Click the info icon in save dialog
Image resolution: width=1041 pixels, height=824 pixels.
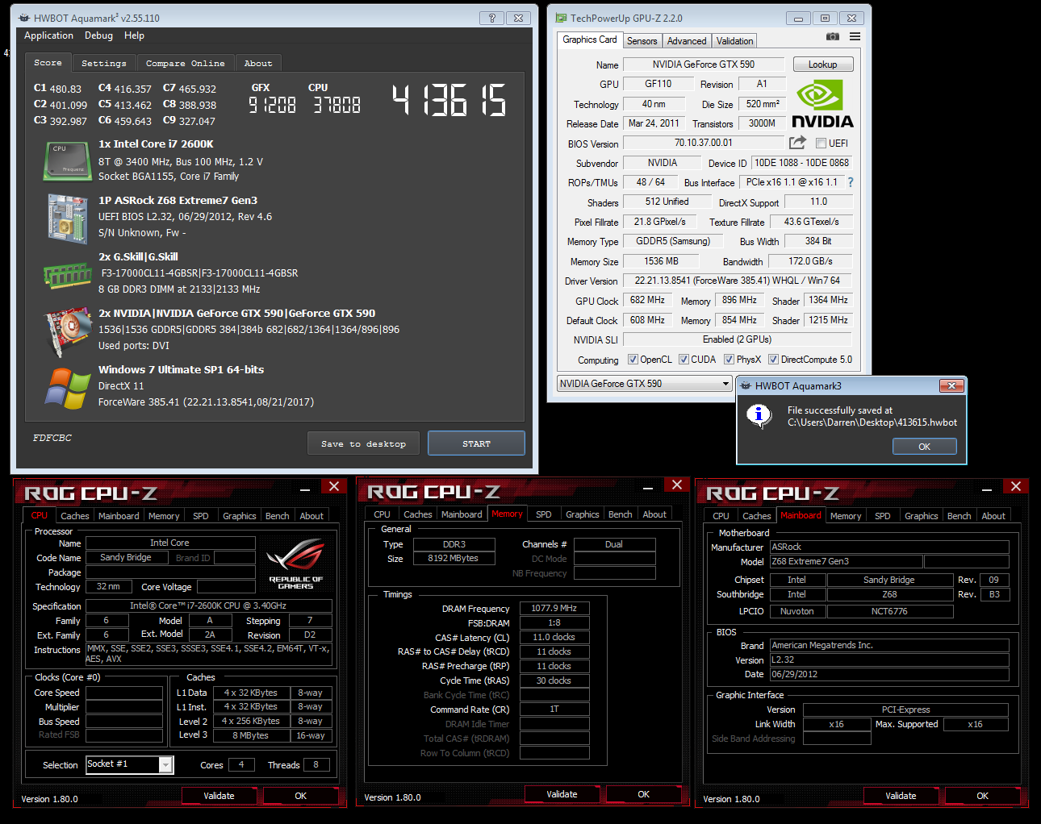[x=759, y=416]
